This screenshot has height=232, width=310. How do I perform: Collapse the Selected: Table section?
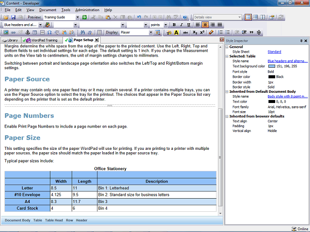pos(227,56)
